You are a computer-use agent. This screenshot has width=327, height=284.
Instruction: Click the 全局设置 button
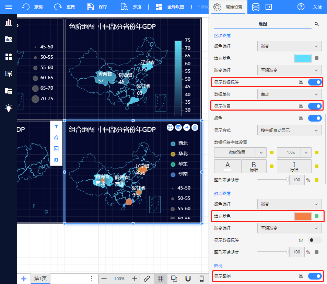(170, 7)
